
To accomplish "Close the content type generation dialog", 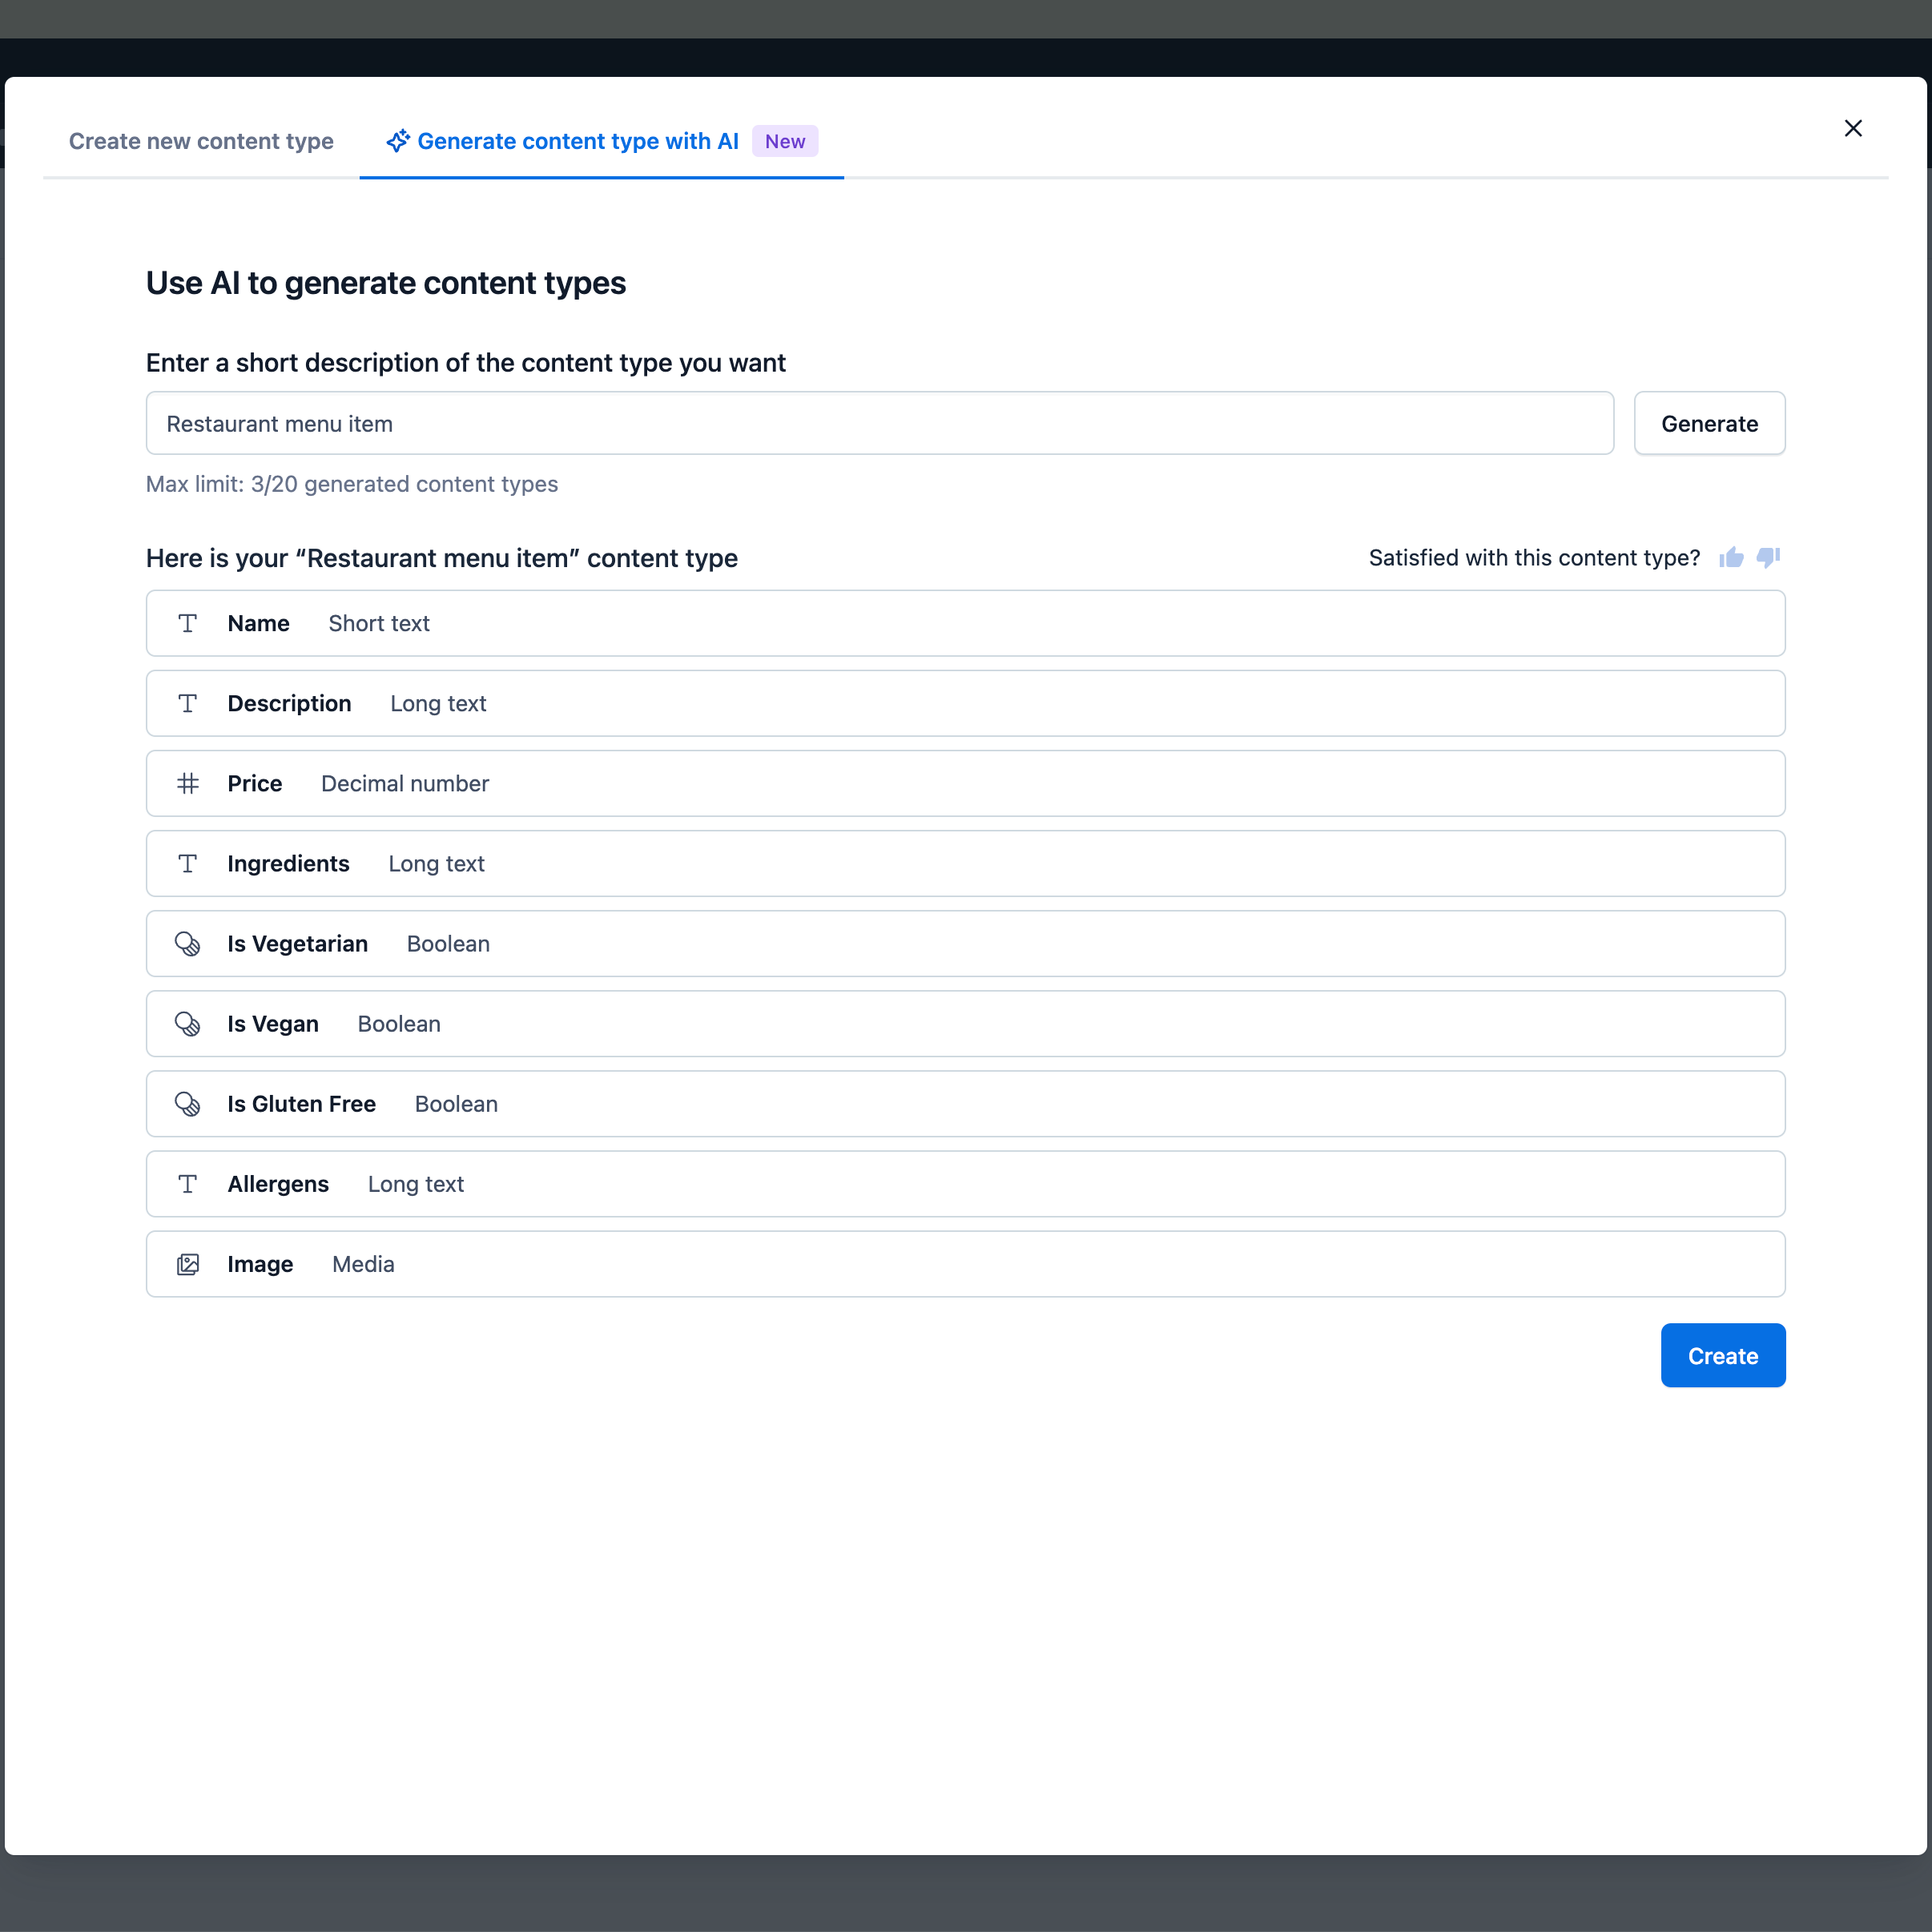I will pyautogui.click(x=1854, y=127).
